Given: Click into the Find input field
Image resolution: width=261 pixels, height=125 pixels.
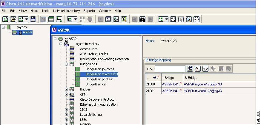Looking at the screenshot, I should coord(170,69).
